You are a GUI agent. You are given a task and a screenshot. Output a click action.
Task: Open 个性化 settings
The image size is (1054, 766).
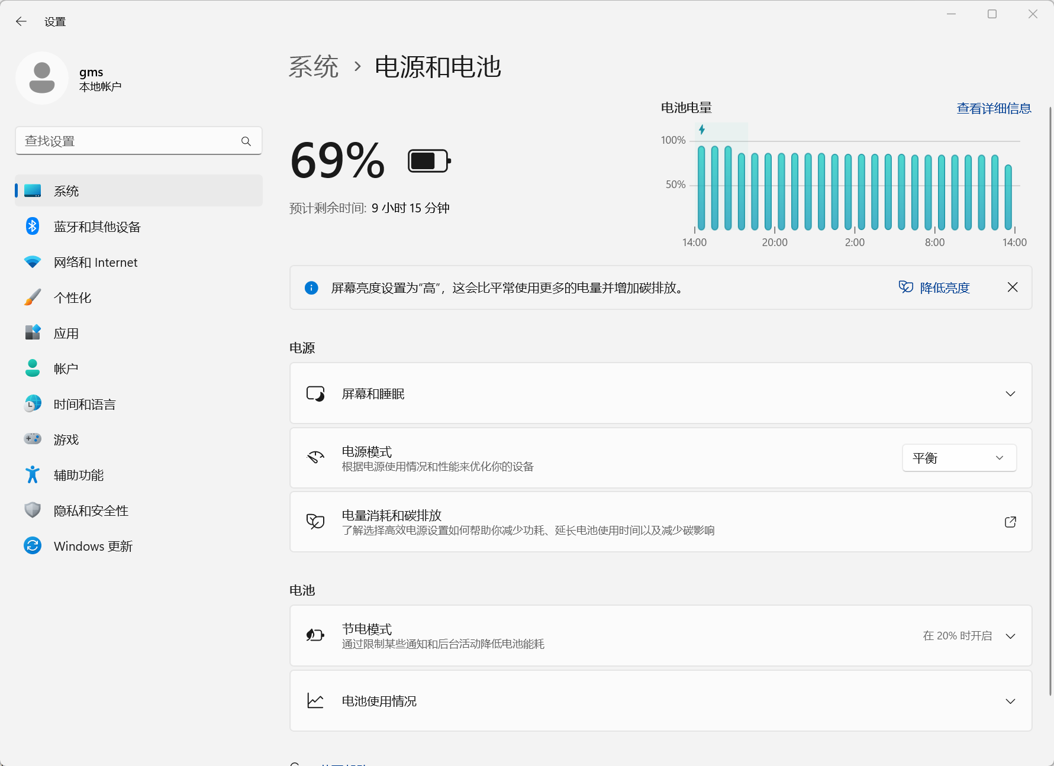pyautogui.click(x=138, y=298)
